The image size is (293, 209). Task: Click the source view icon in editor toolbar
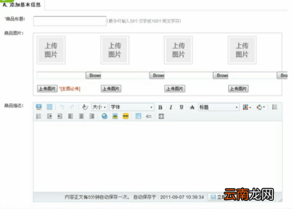[x=39, y=107]
